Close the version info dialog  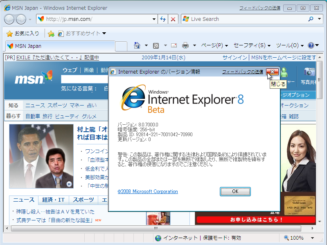[272, 72]
